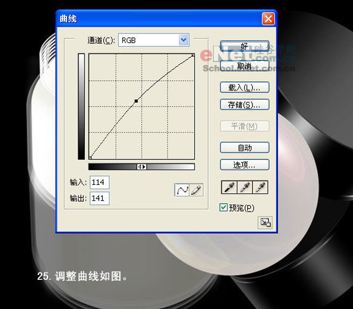Click the 取消 cancel button
This screenshot has height=309, width=353.
point(245,66)
